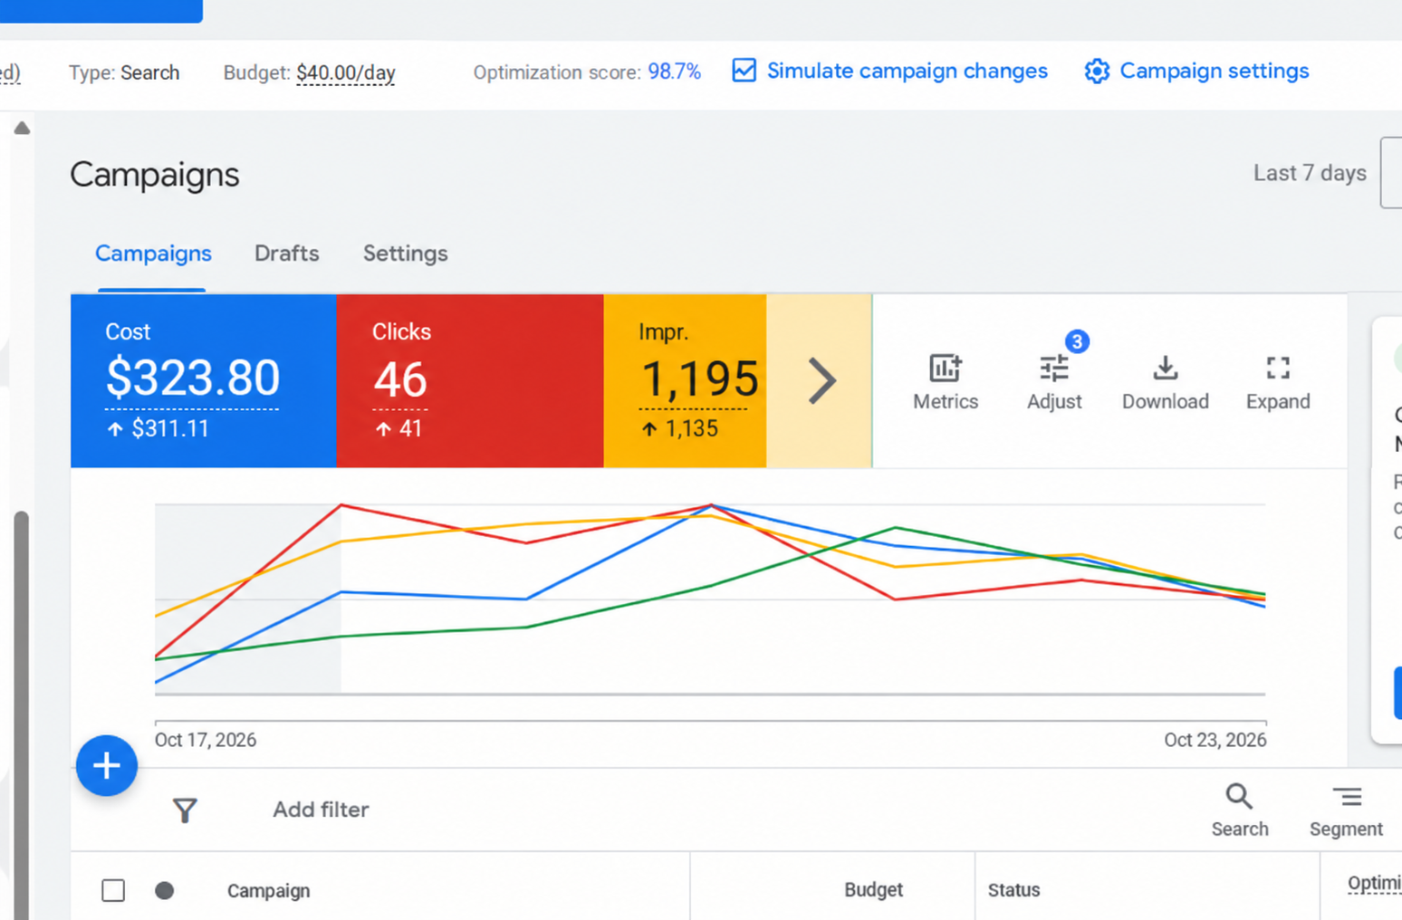
Task: Open the table Search tool
Action: coord(1240,810)
